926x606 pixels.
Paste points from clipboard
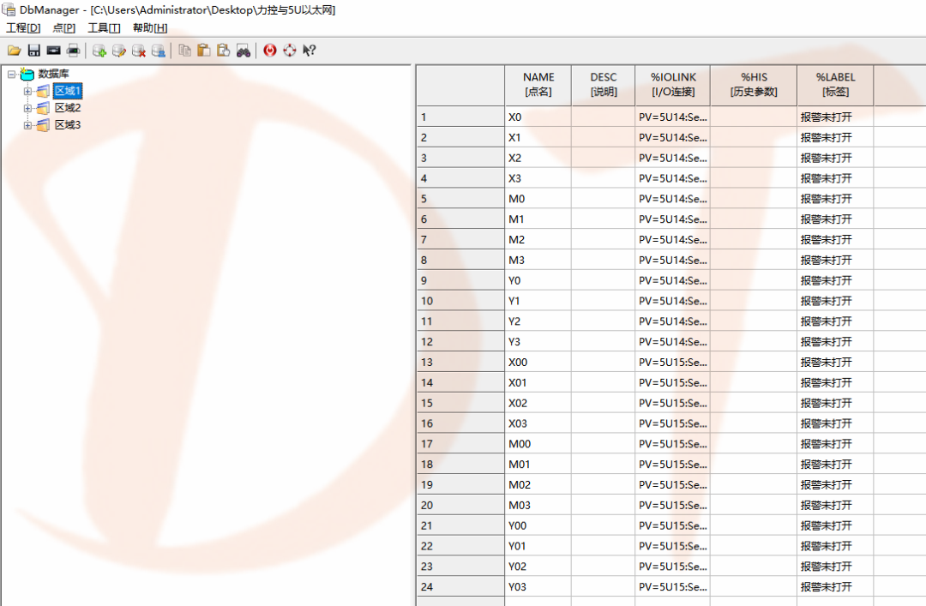[x=204, y=51]
